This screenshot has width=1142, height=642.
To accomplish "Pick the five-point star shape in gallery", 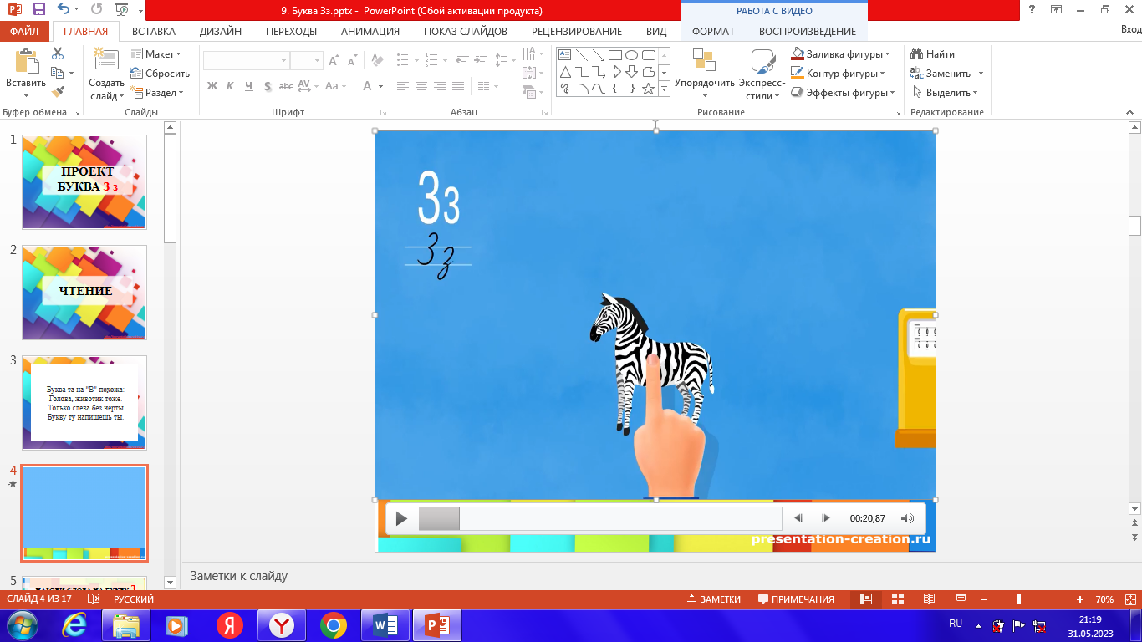I will 648,89.
